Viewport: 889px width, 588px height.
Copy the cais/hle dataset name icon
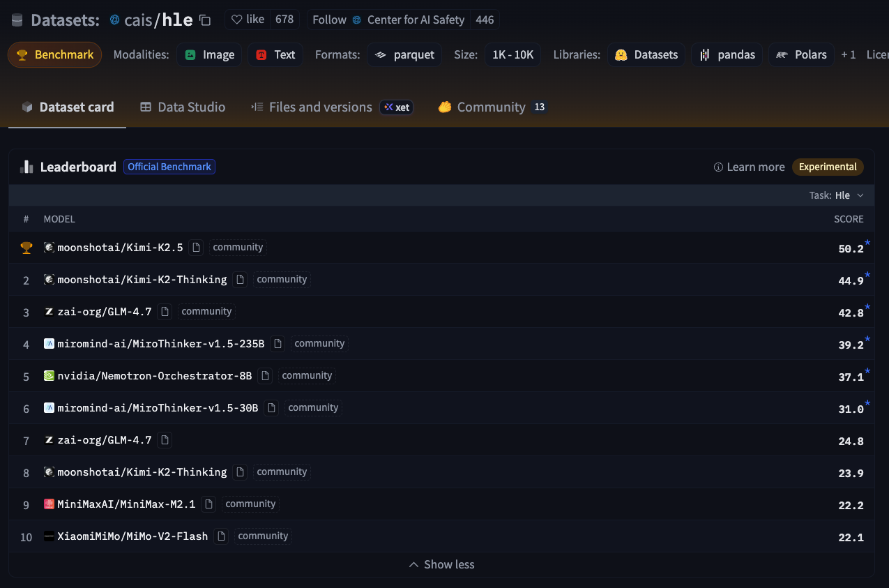tap(205, 20)
